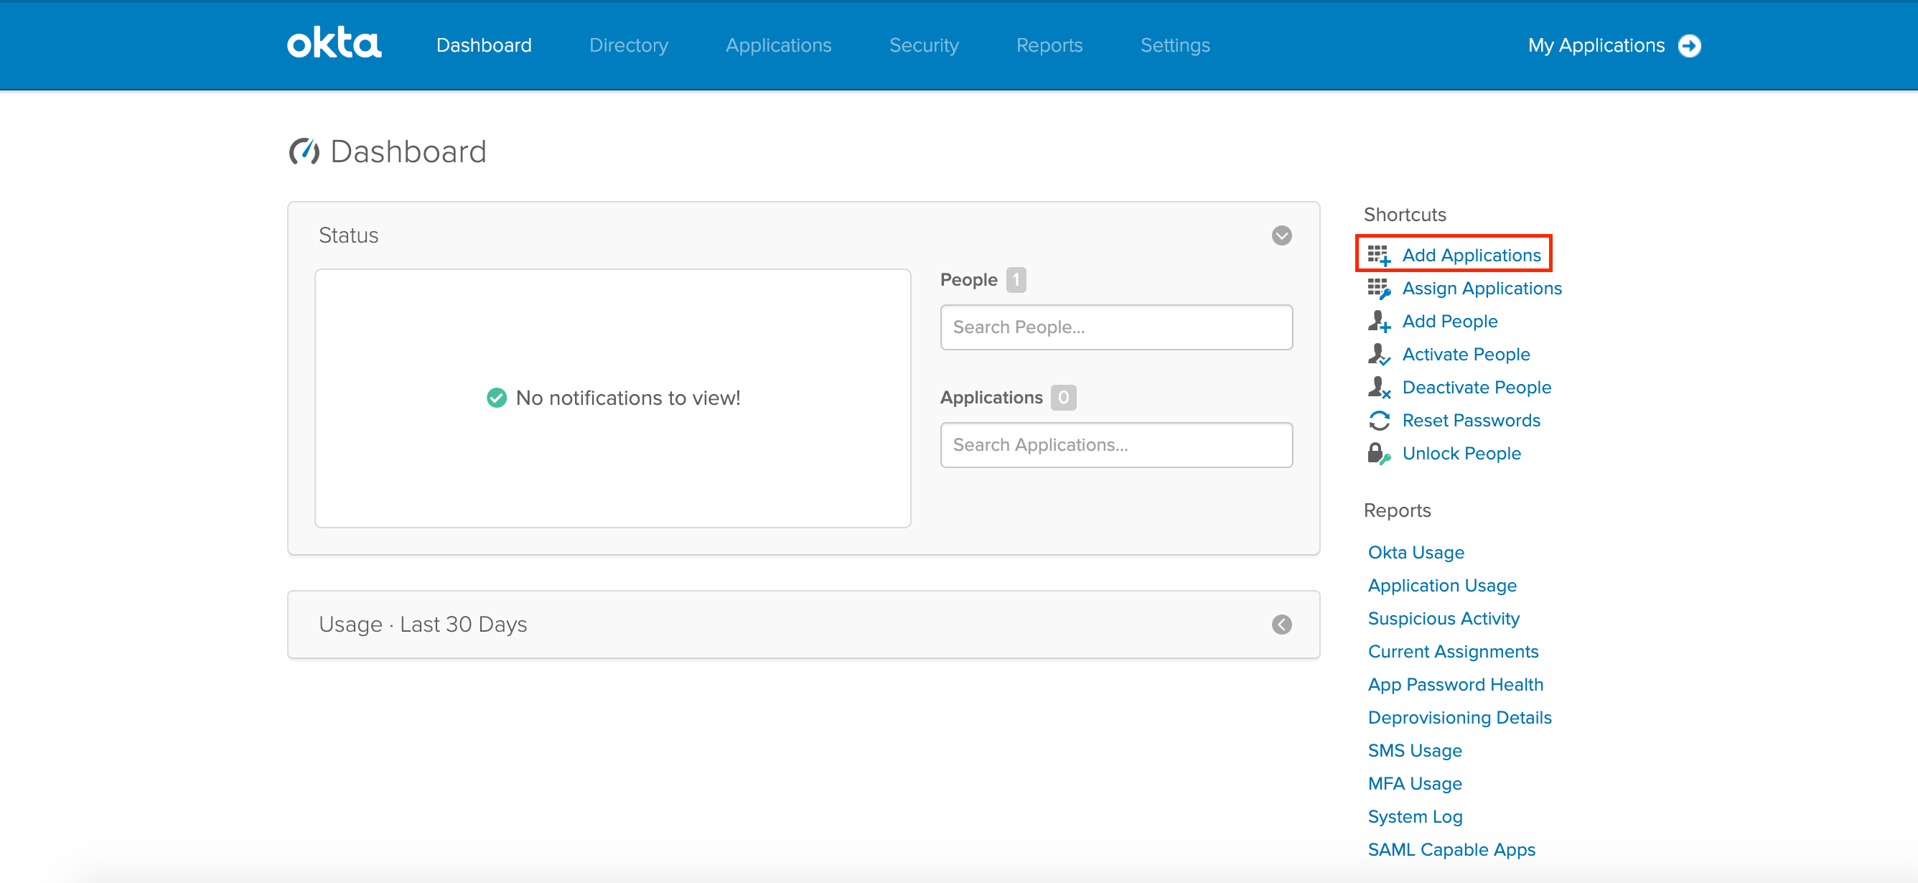Click the Add Applications grid-plus icon
1918x883 pixels.
point(1378,256)
